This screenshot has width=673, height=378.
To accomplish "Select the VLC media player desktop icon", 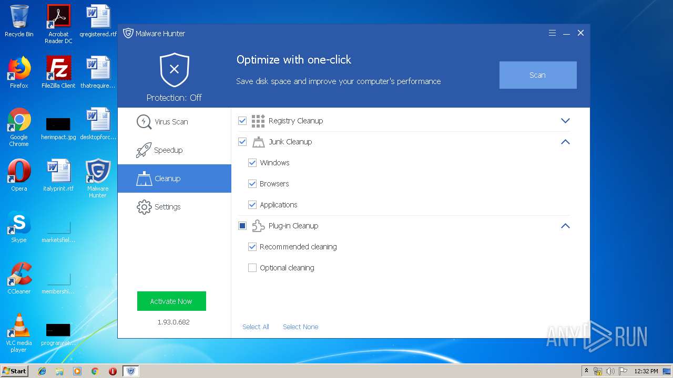I will click(x=19, y=333).
